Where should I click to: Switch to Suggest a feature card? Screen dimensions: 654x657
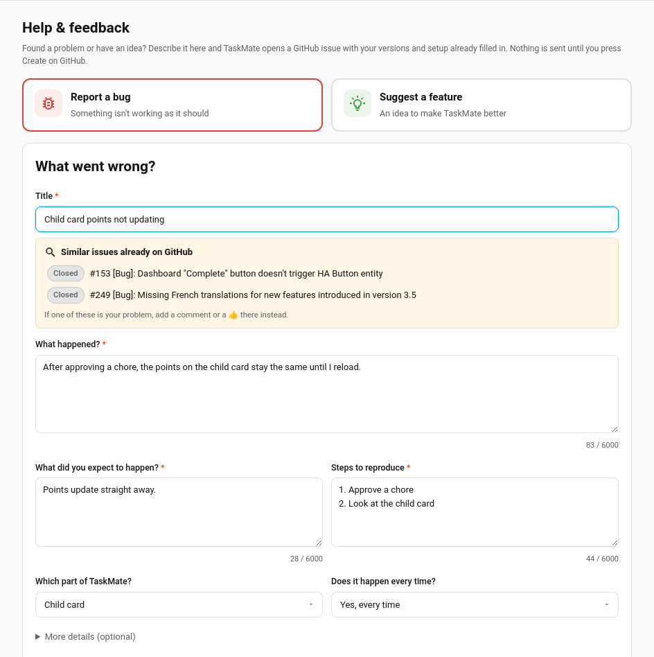(481, 105)
